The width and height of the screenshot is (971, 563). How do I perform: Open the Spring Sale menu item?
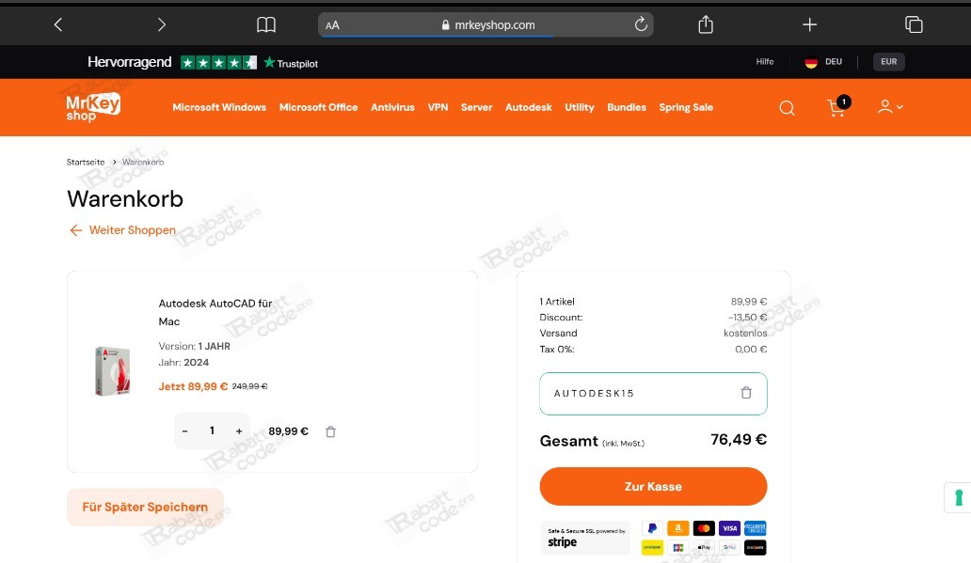tap(686, 107)
